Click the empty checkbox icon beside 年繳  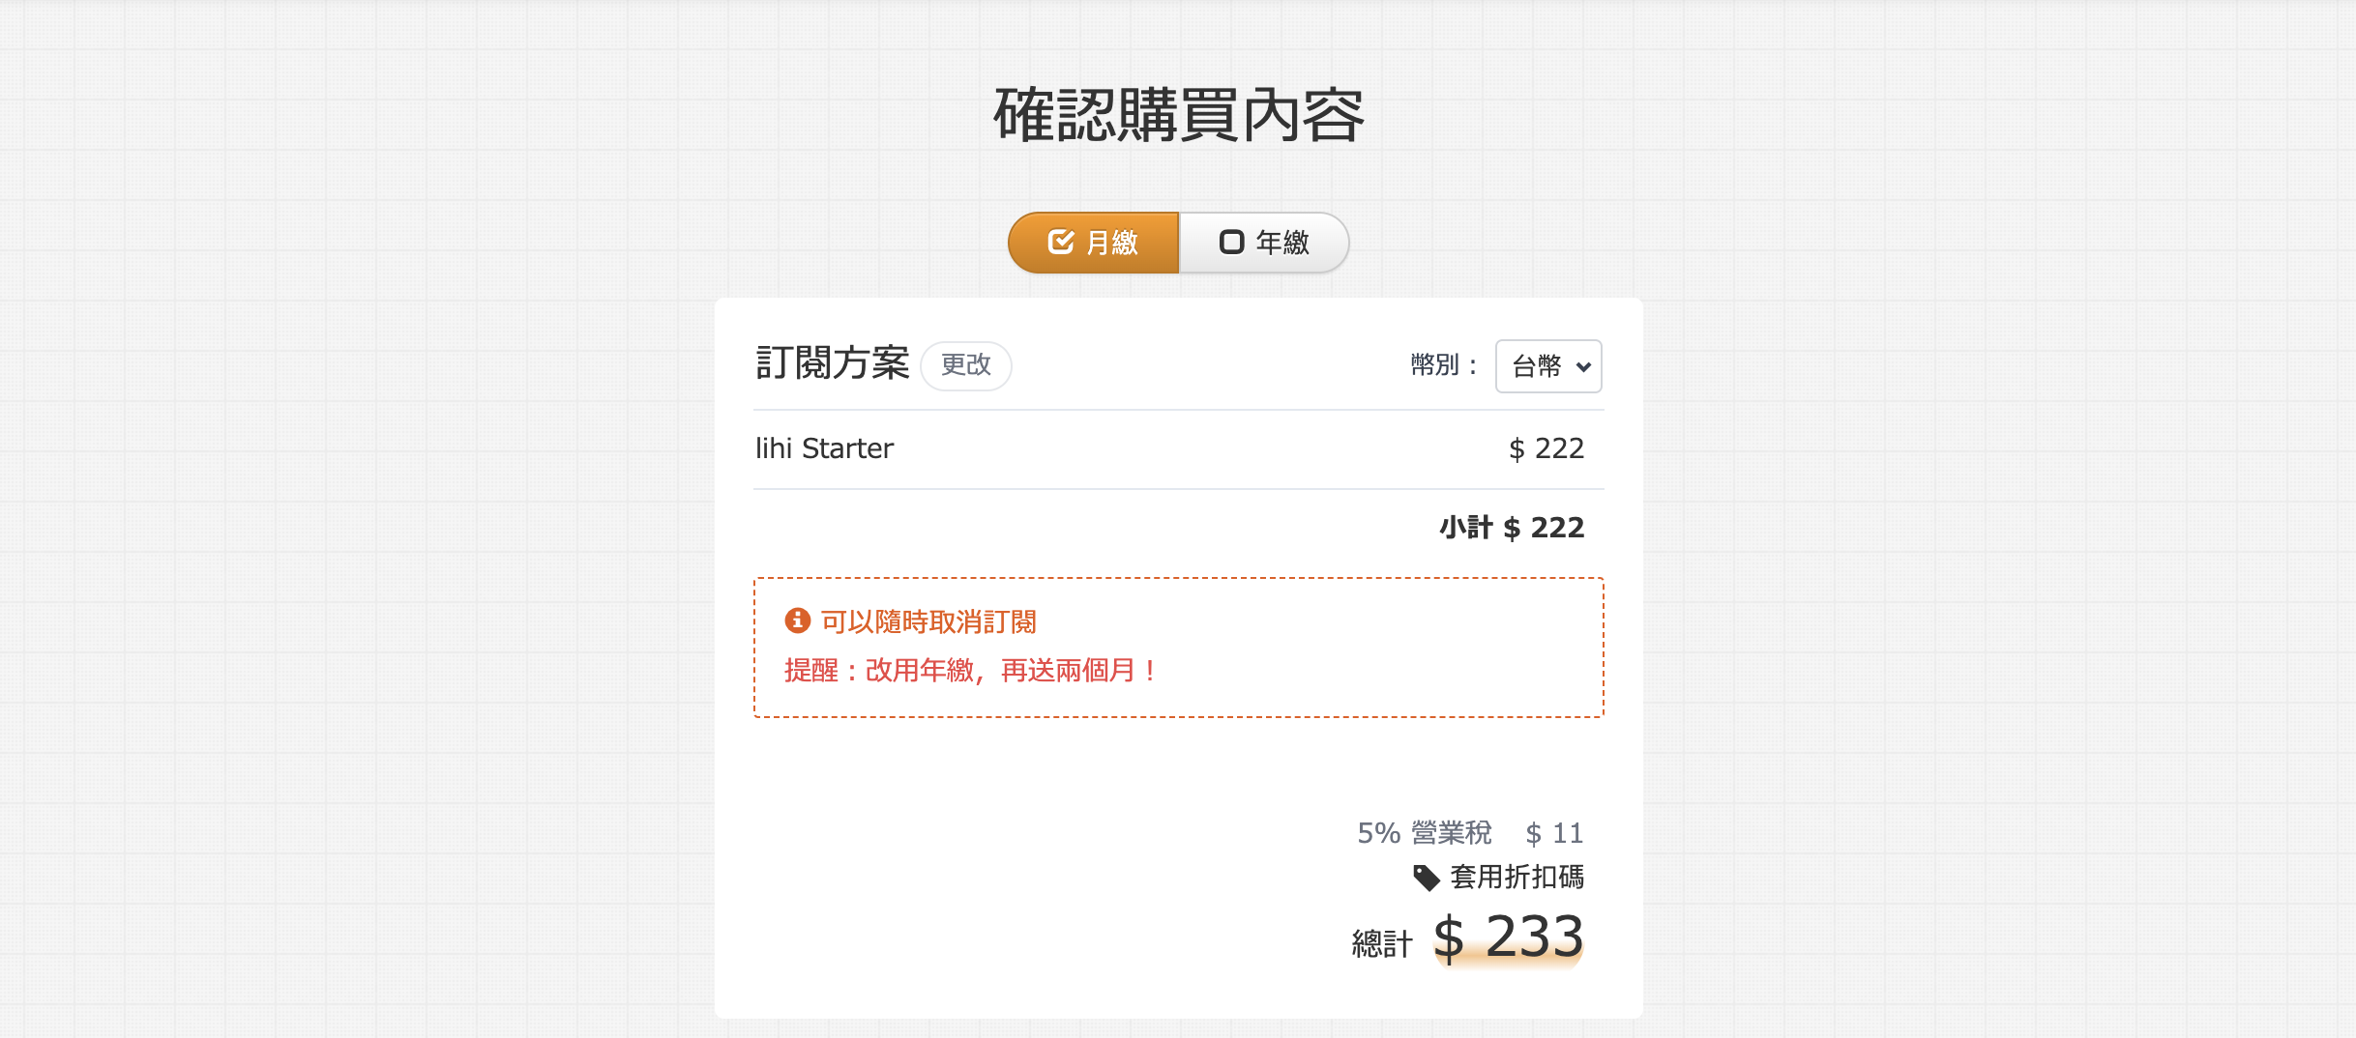(x=1231, y=242)
